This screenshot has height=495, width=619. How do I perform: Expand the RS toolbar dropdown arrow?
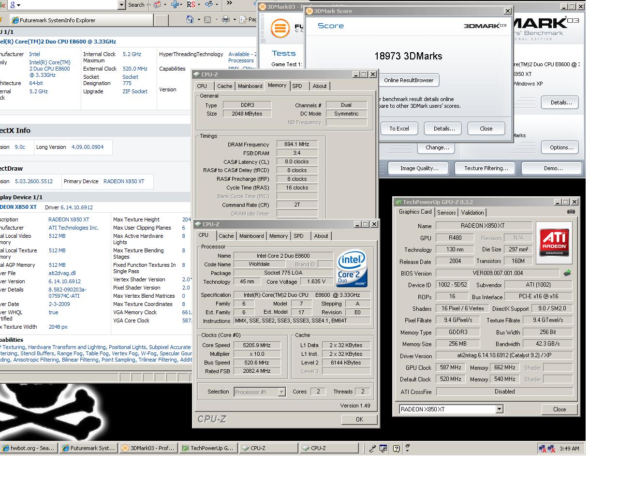coord(199,4)
